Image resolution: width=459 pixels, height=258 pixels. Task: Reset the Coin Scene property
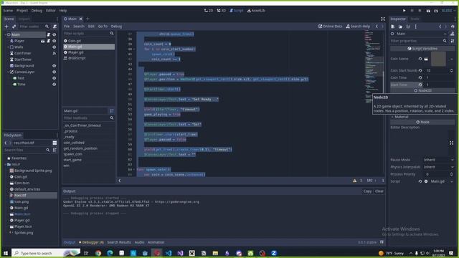(x=420, y=59)
